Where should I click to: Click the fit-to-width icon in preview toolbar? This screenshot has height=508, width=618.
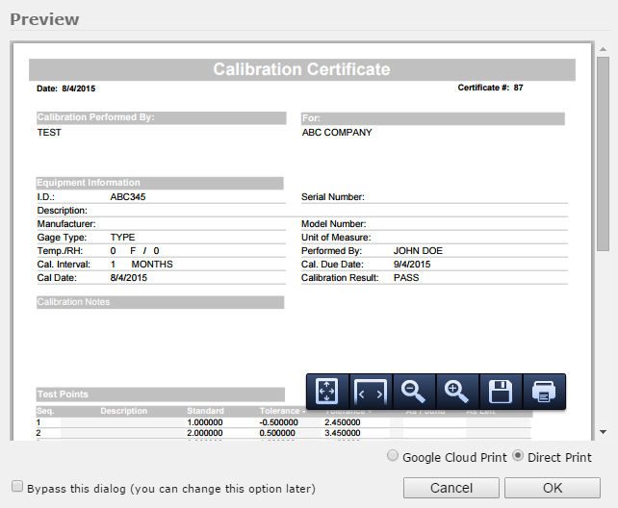click(x=371, y=392)
